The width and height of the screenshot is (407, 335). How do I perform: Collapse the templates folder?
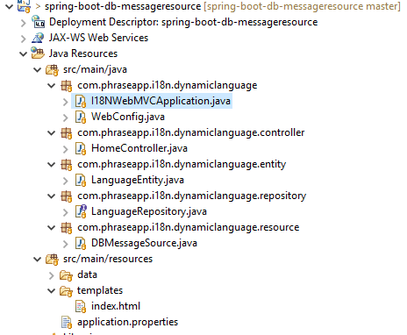click(52, 290)
